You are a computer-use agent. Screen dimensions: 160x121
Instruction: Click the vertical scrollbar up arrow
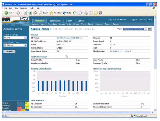(155, 18)
